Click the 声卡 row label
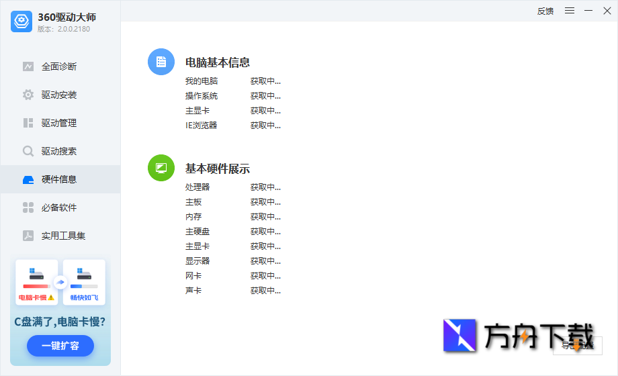 [193, 290]
